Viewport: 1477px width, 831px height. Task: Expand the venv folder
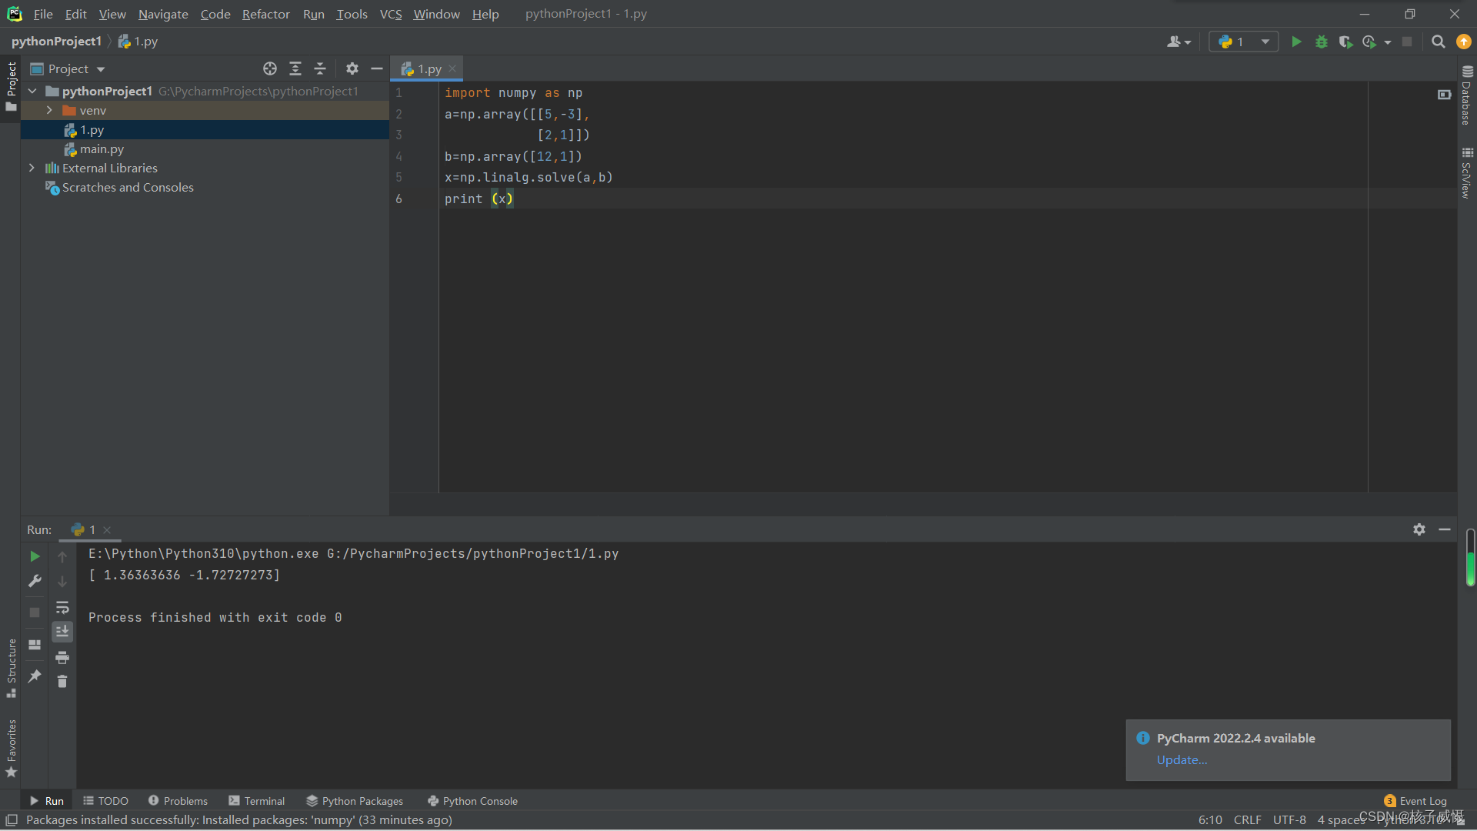point(49,110)
